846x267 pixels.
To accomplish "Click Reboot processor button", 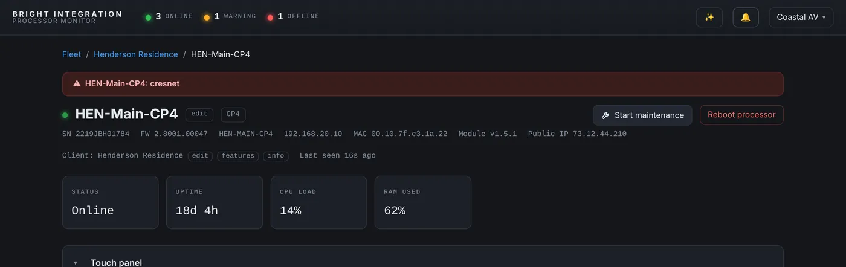I will tap(741, 115).
